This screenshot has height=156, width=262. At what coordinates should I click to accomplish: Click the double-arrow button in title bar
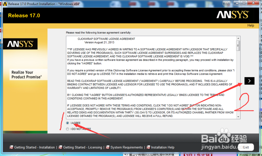tap(226, 3)
